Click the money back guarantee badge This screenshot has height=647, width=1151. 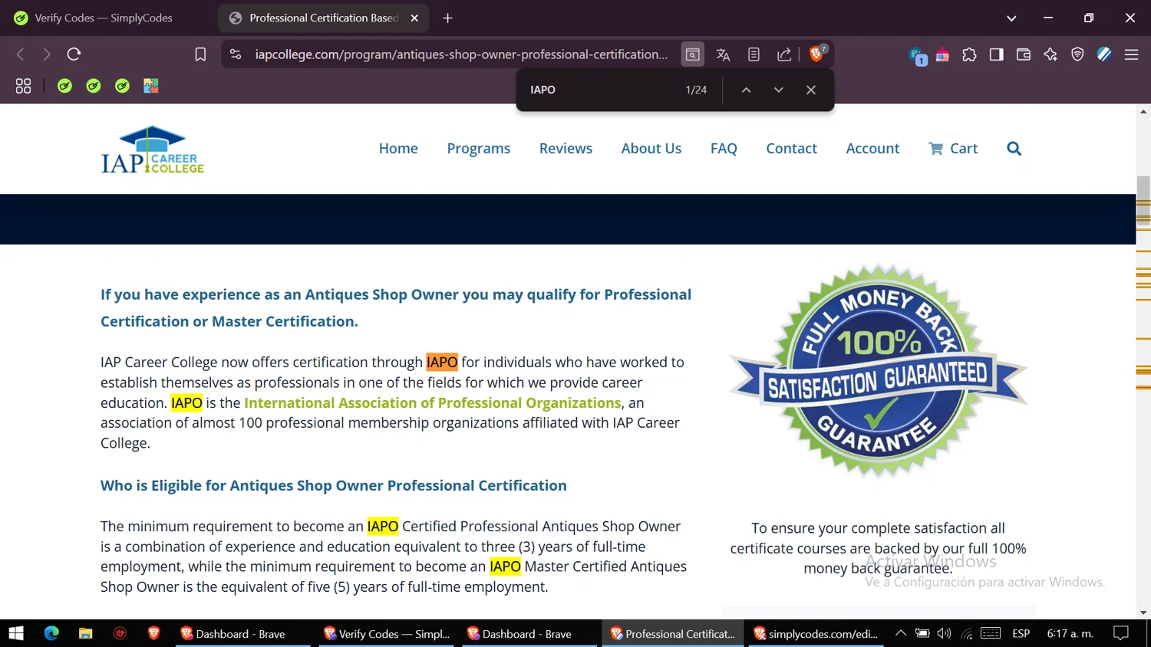(x=878, y=372)
